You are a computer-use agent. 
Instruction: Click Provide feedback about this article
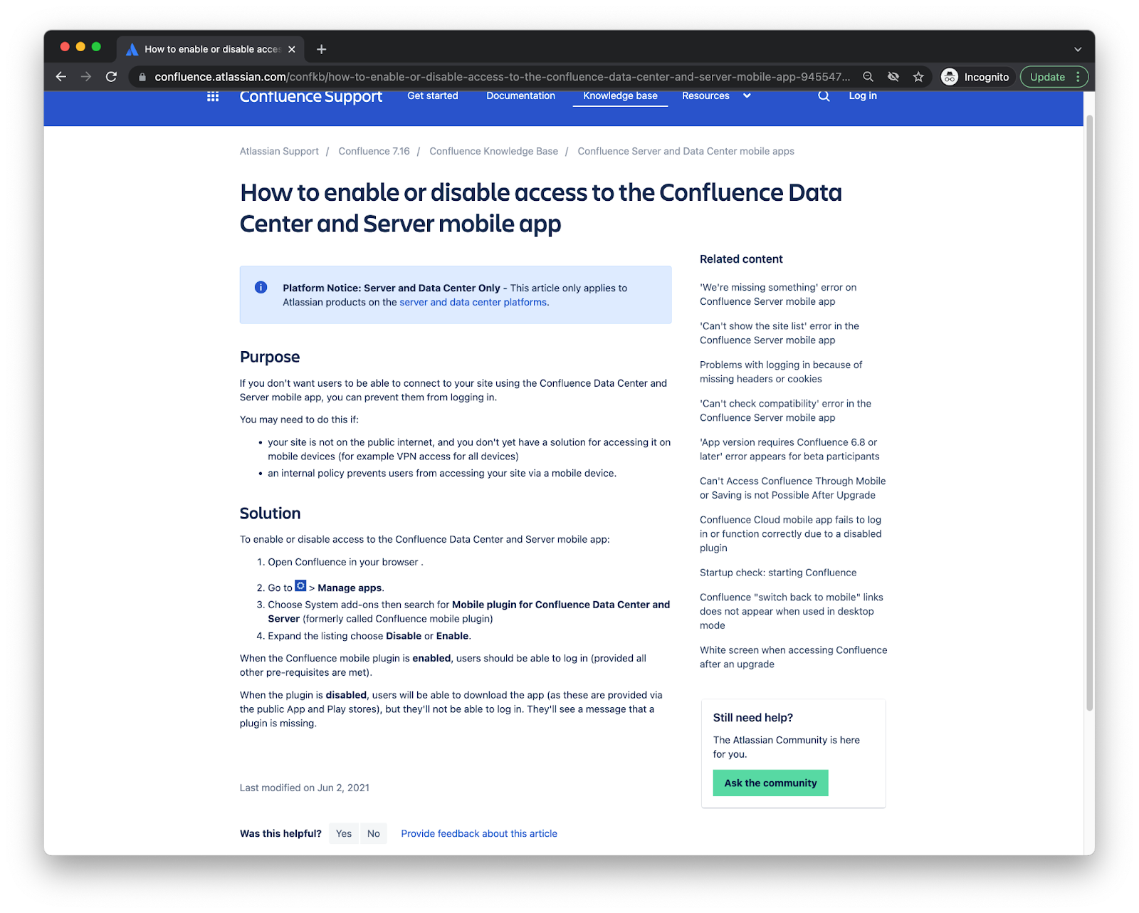479,834
